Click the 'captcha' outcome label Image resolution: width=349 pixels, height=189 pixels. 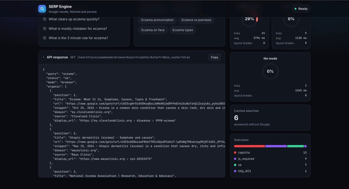coord(244,152)
